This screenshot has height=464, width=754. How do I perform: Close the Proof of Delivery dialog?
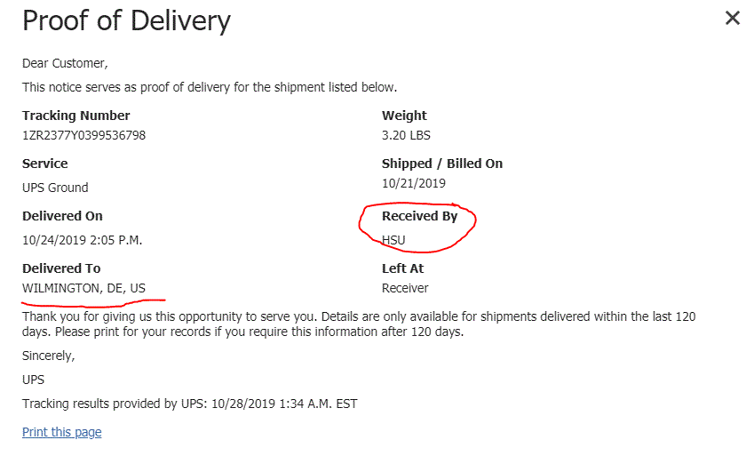pos(732,18)
